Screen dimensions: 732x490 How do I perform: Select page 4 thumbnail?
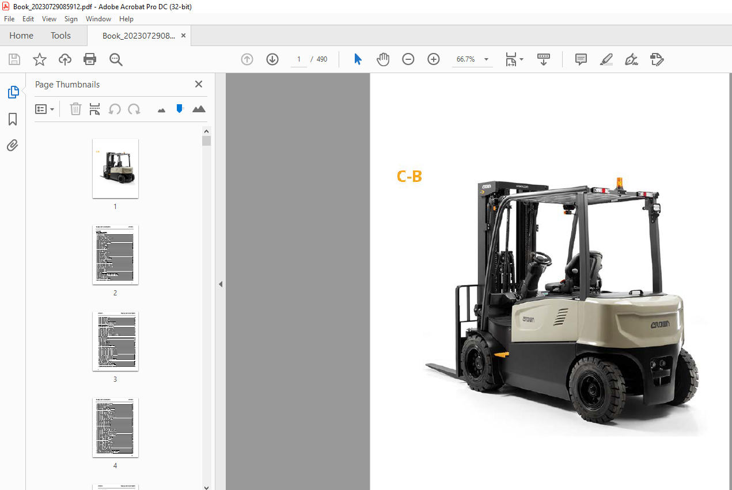point(115,427)
